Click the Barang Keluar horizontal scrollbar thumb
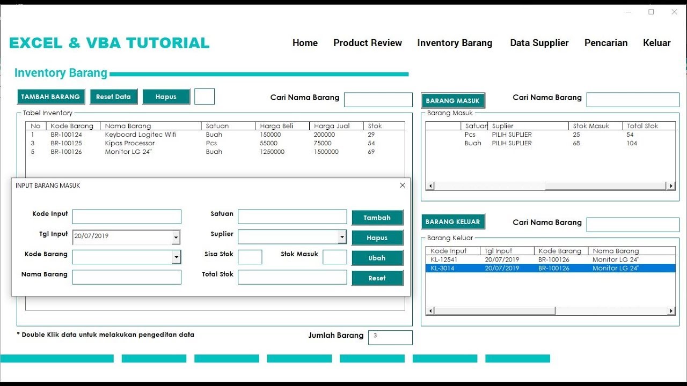Viewport: 687px width, 386px height. coord(494,311)
